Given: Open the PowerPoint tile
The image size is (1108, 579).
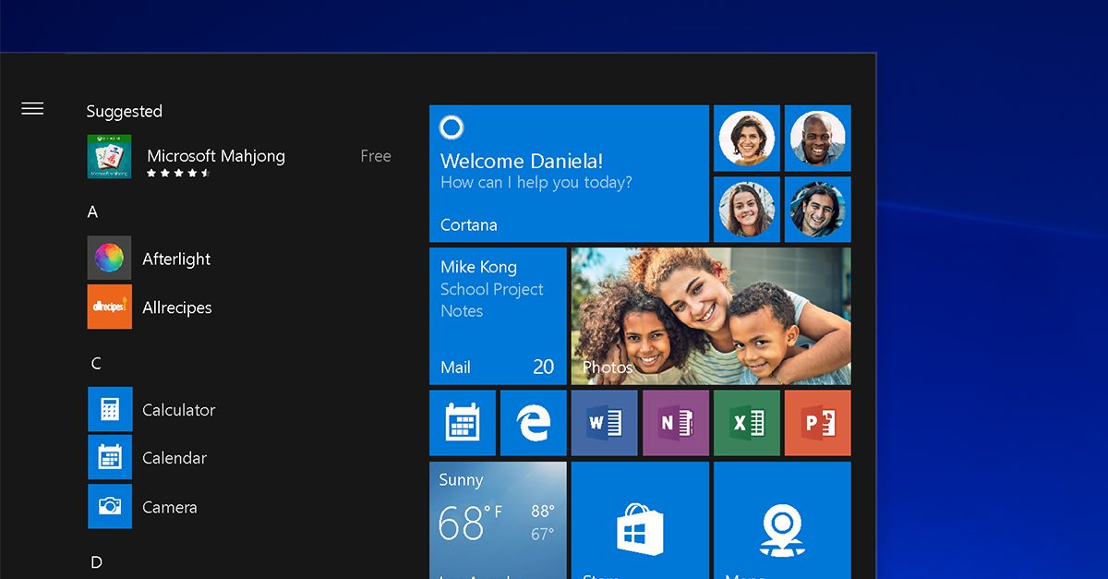Looking at the screenshot, I should (x=818, y=423).
